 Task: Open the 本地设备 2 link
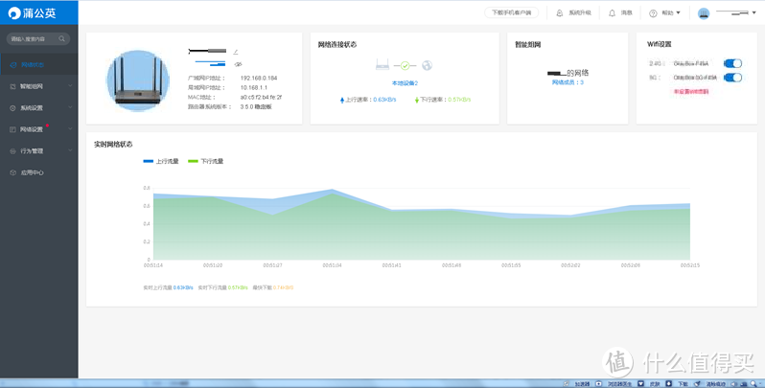point(404,83)
